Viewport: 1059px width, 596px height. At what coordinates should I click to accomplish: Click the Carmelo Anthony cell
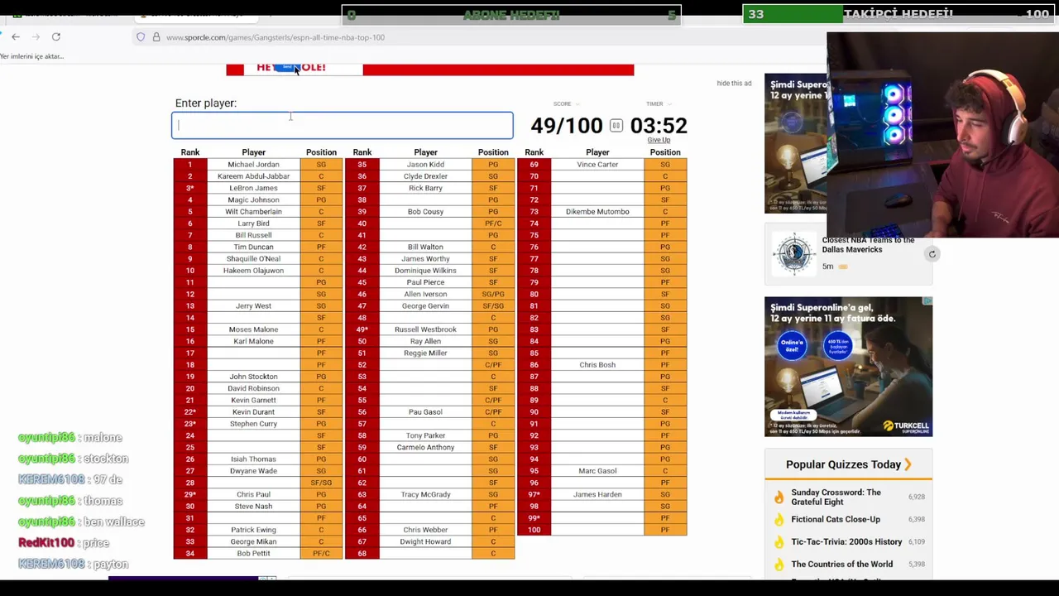(425, 447)
